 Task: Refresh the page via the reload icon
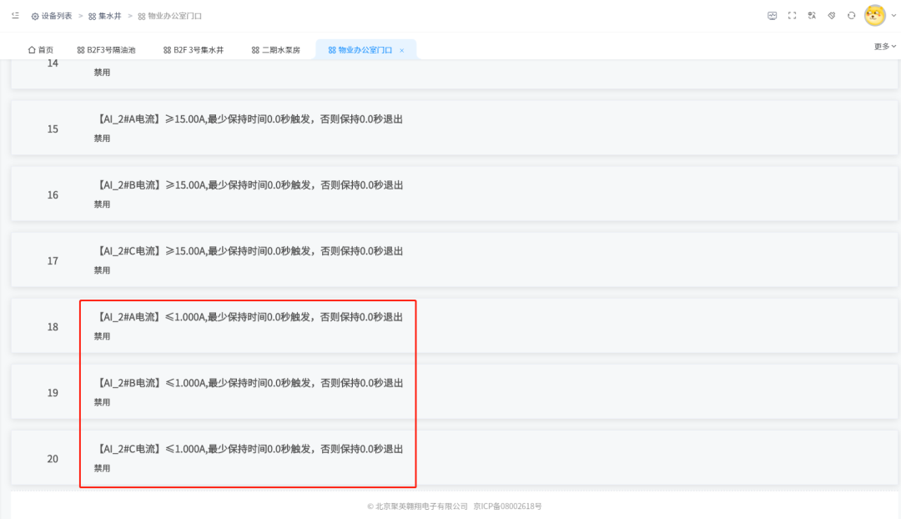[x=851, y=15]
